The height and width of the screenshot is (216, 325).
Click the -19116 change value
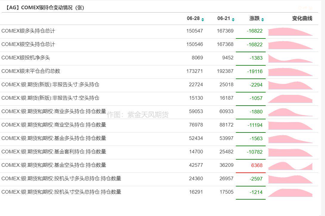pos(255,71)
